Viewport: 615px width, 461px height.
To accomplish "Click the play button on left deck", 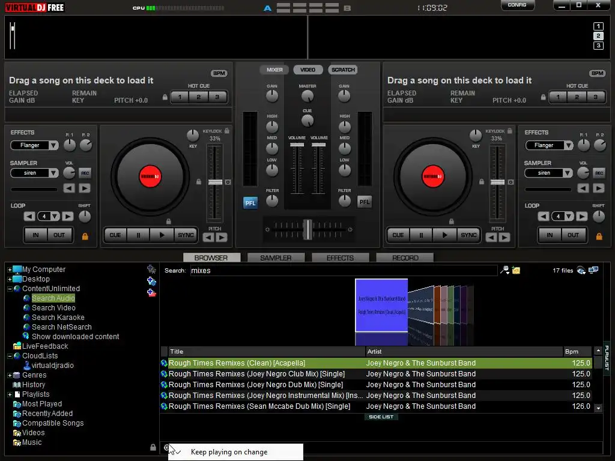I will [x=162, y=235].
